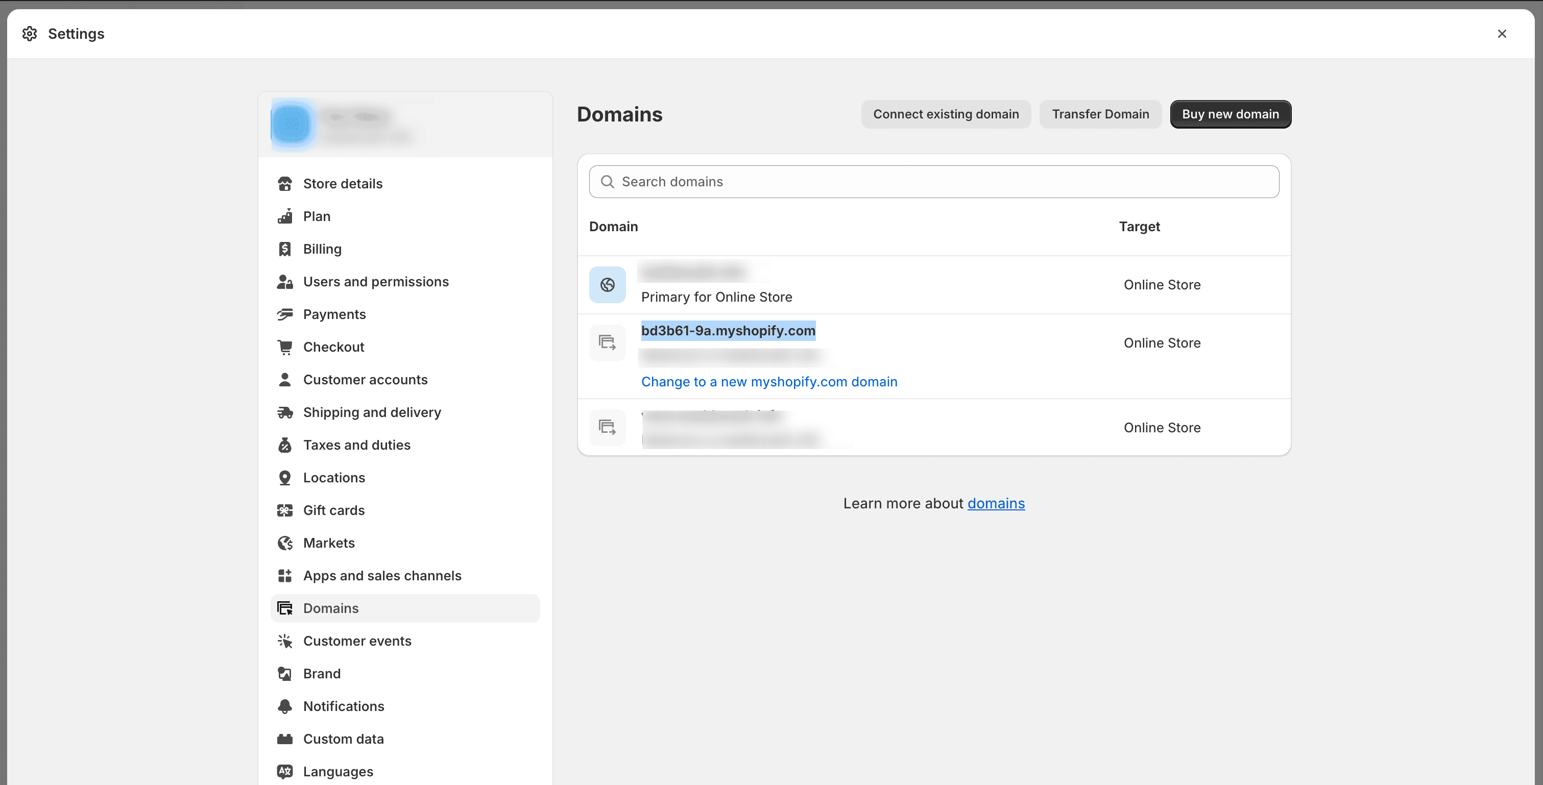
Task: Click the Locations pin icon
Action: point(284,478)
